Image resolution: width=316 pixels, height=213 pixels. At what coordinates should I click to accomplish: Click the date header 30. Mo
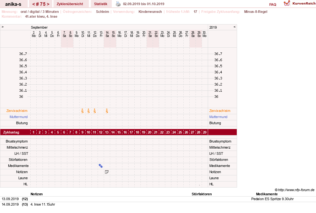pos(204,34)
